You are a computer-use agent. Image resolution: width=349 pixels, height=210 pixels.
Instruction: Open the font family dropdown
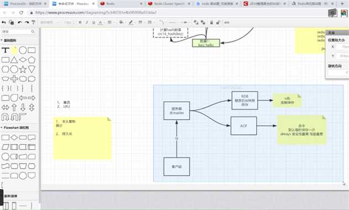tap(50, 23)
